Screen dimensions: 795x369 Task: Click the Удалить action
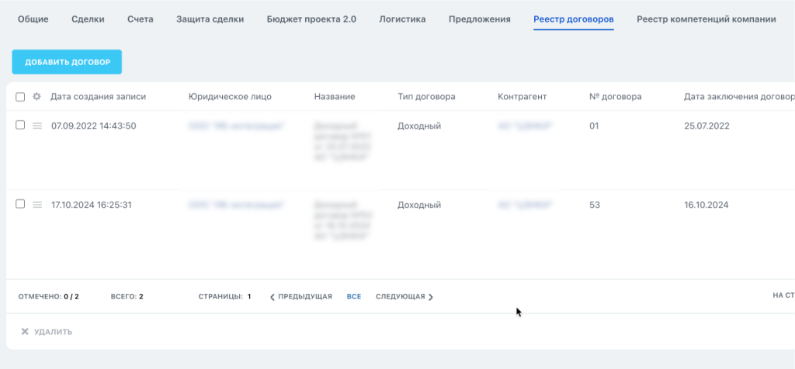(53, 332)
